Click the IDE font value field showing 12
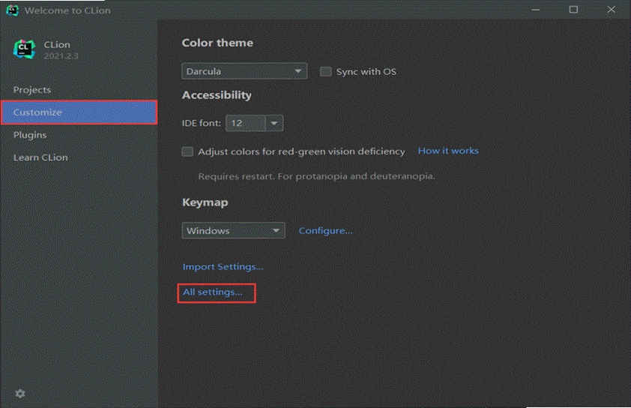 [246, 123]
